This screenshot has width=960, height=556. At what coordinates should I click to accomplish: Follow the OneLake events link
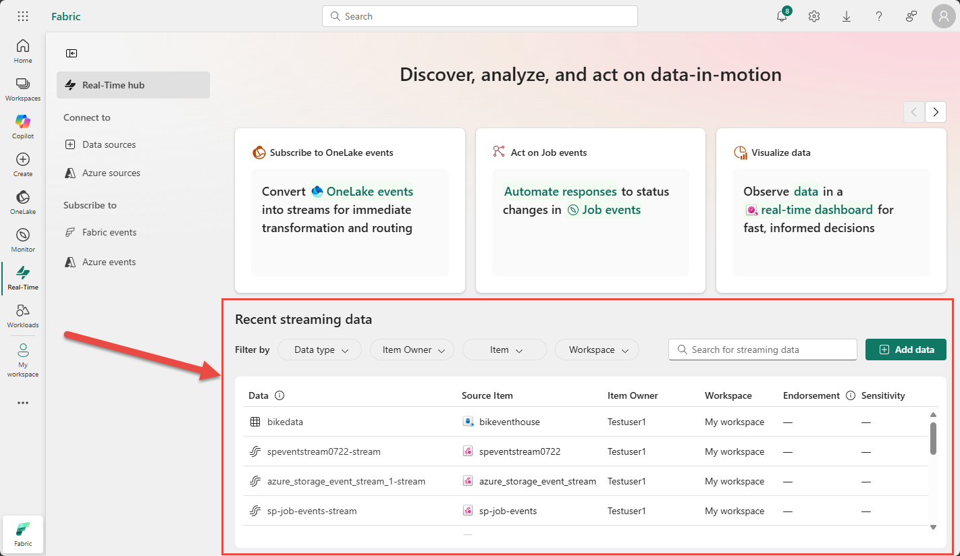pos(369,192)
